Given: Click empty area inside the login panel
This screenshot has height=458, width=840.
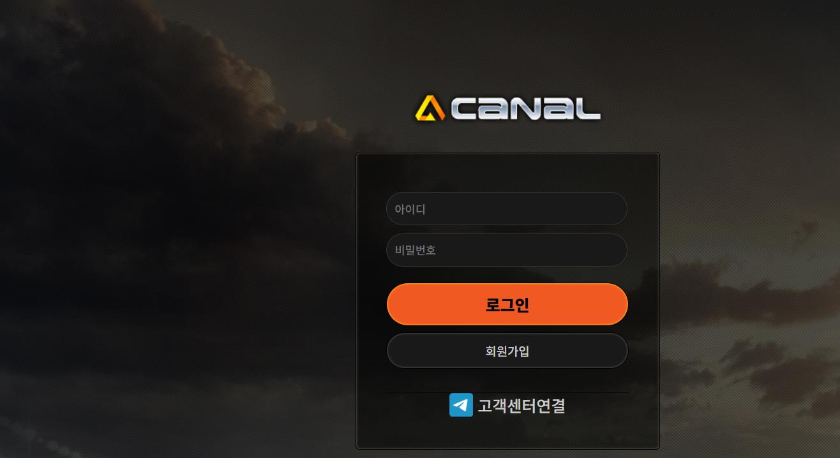Looking at the screenshot, I should click(507, 172).
